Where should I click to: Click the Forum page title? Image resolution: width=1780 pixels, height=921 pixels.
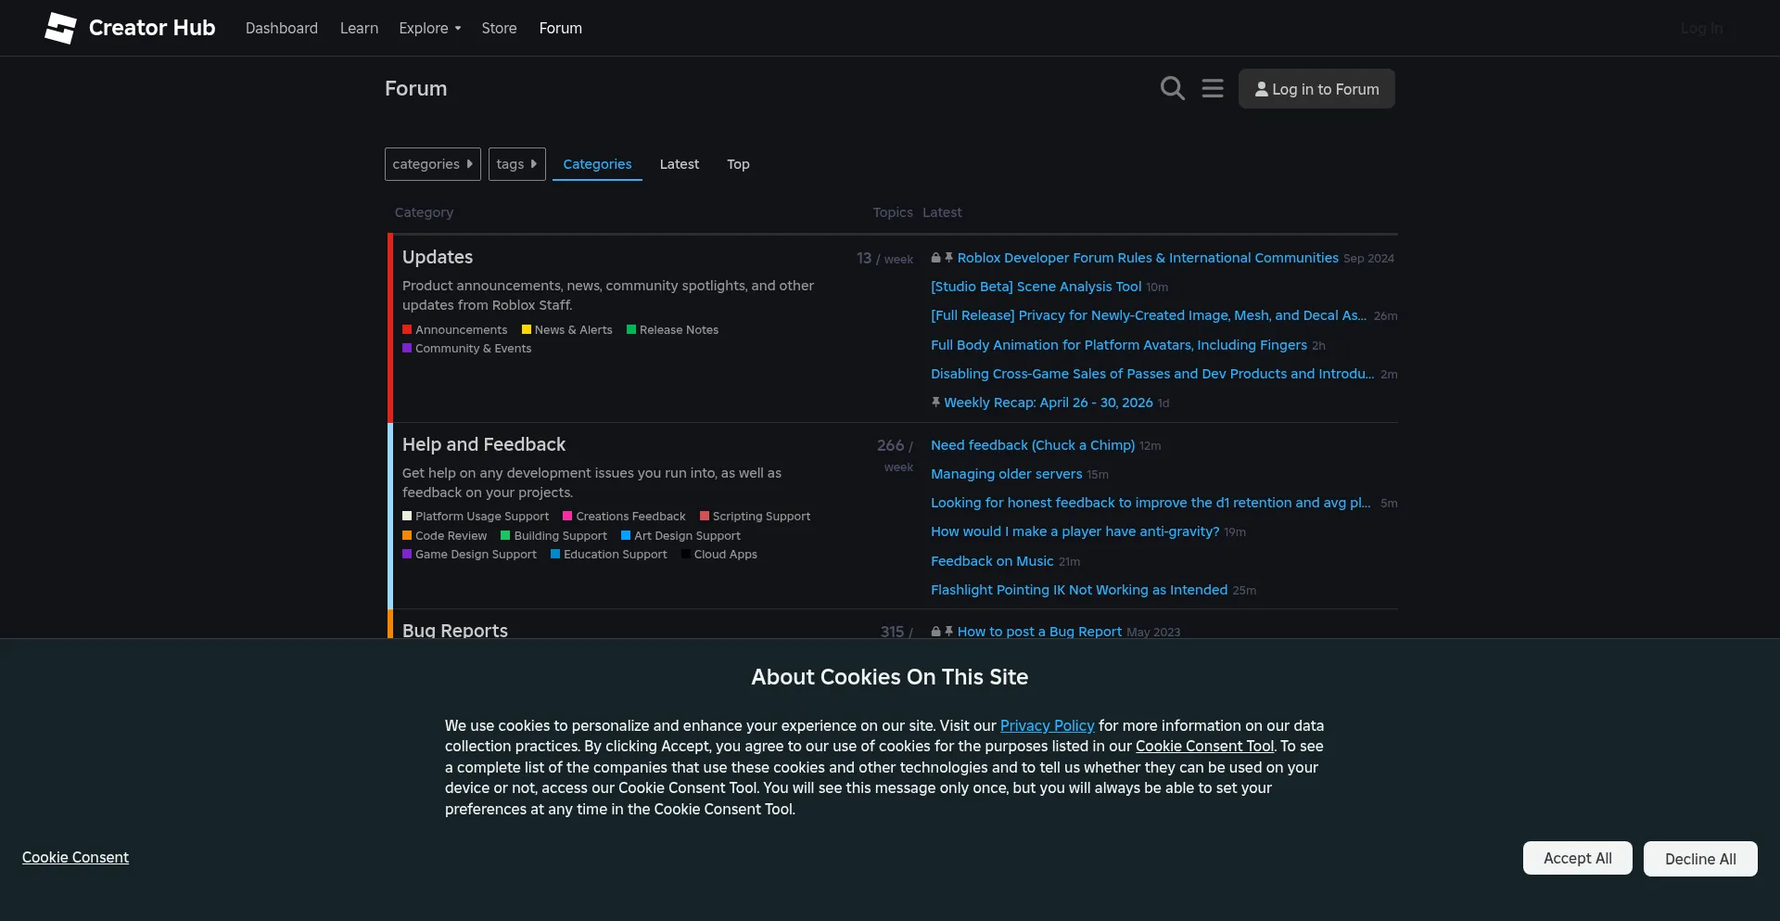(415, 88)
